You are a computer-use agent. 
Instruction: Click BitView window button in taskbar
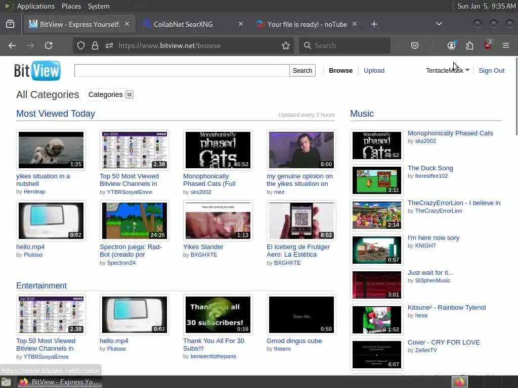click(60, 382)
